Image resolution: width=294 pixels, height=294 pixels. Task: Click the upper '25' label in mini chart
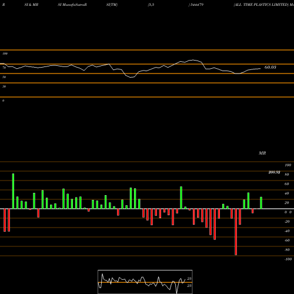[189, 279]
